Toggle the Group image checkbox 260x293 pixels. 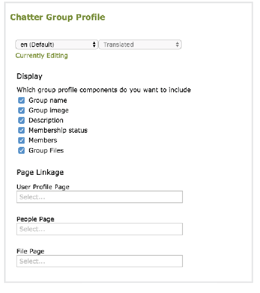coord(22,110)
